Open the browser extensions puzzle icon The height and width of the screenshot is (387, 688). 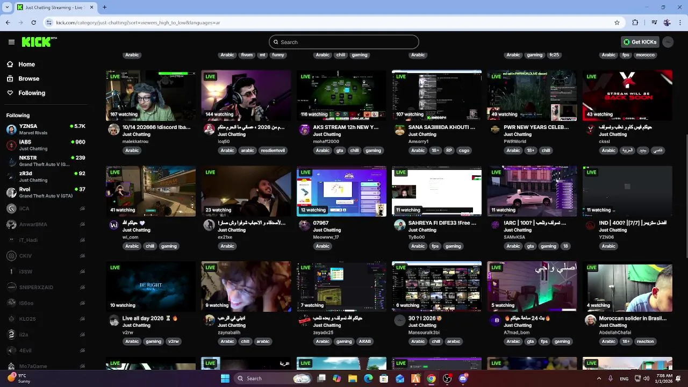[x=635, y=23]
